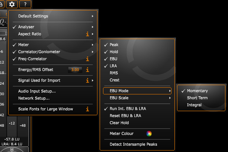
Task: Toggle the Peak meter option
Action: click(x=114, y=45)
